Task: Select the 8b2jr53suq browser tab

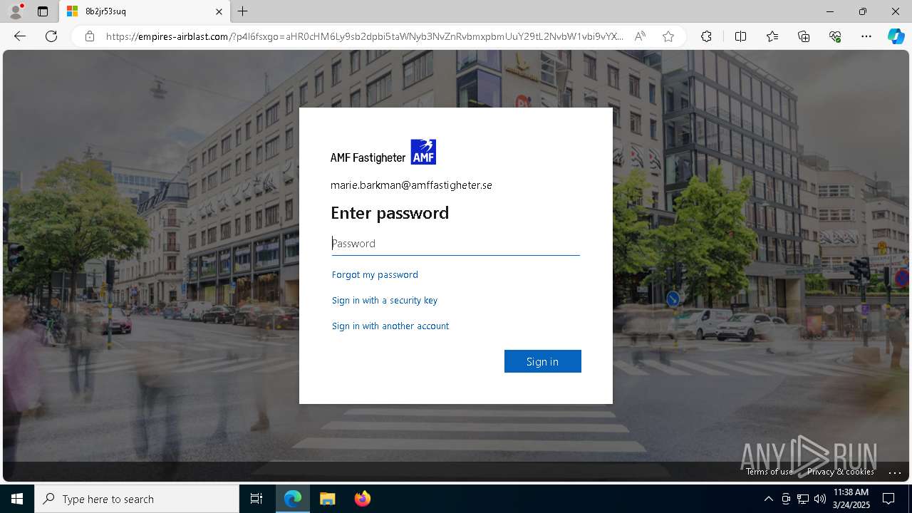Action: tap(145, 11)
